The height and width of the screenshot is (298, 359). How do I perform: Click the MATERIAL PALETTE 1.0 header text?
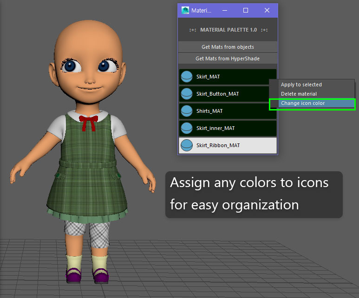pyautogui.click(x=228, y=30)
